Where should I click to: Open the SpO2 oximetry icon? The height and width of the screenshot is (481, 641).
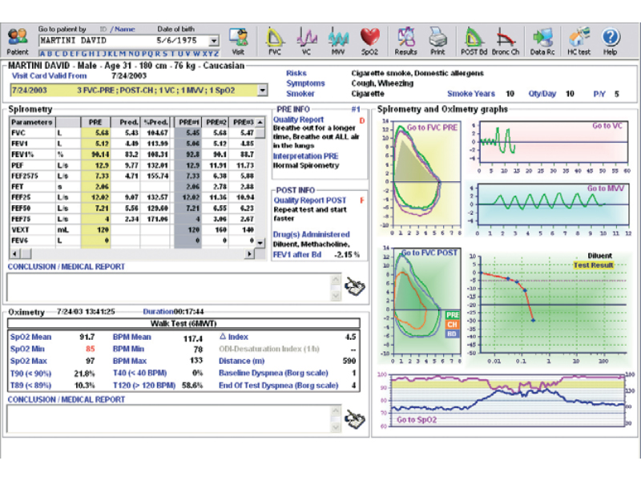369,41
